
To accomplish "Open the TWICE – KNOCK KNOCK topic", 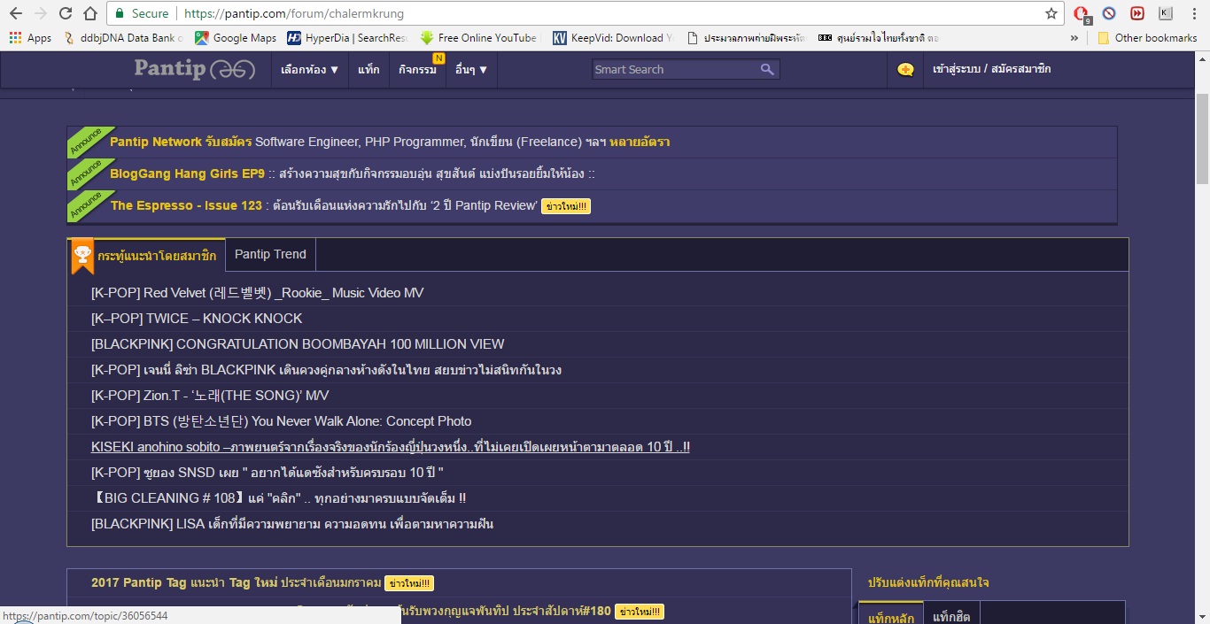I will pyautogui.click(x=197, y=319).
